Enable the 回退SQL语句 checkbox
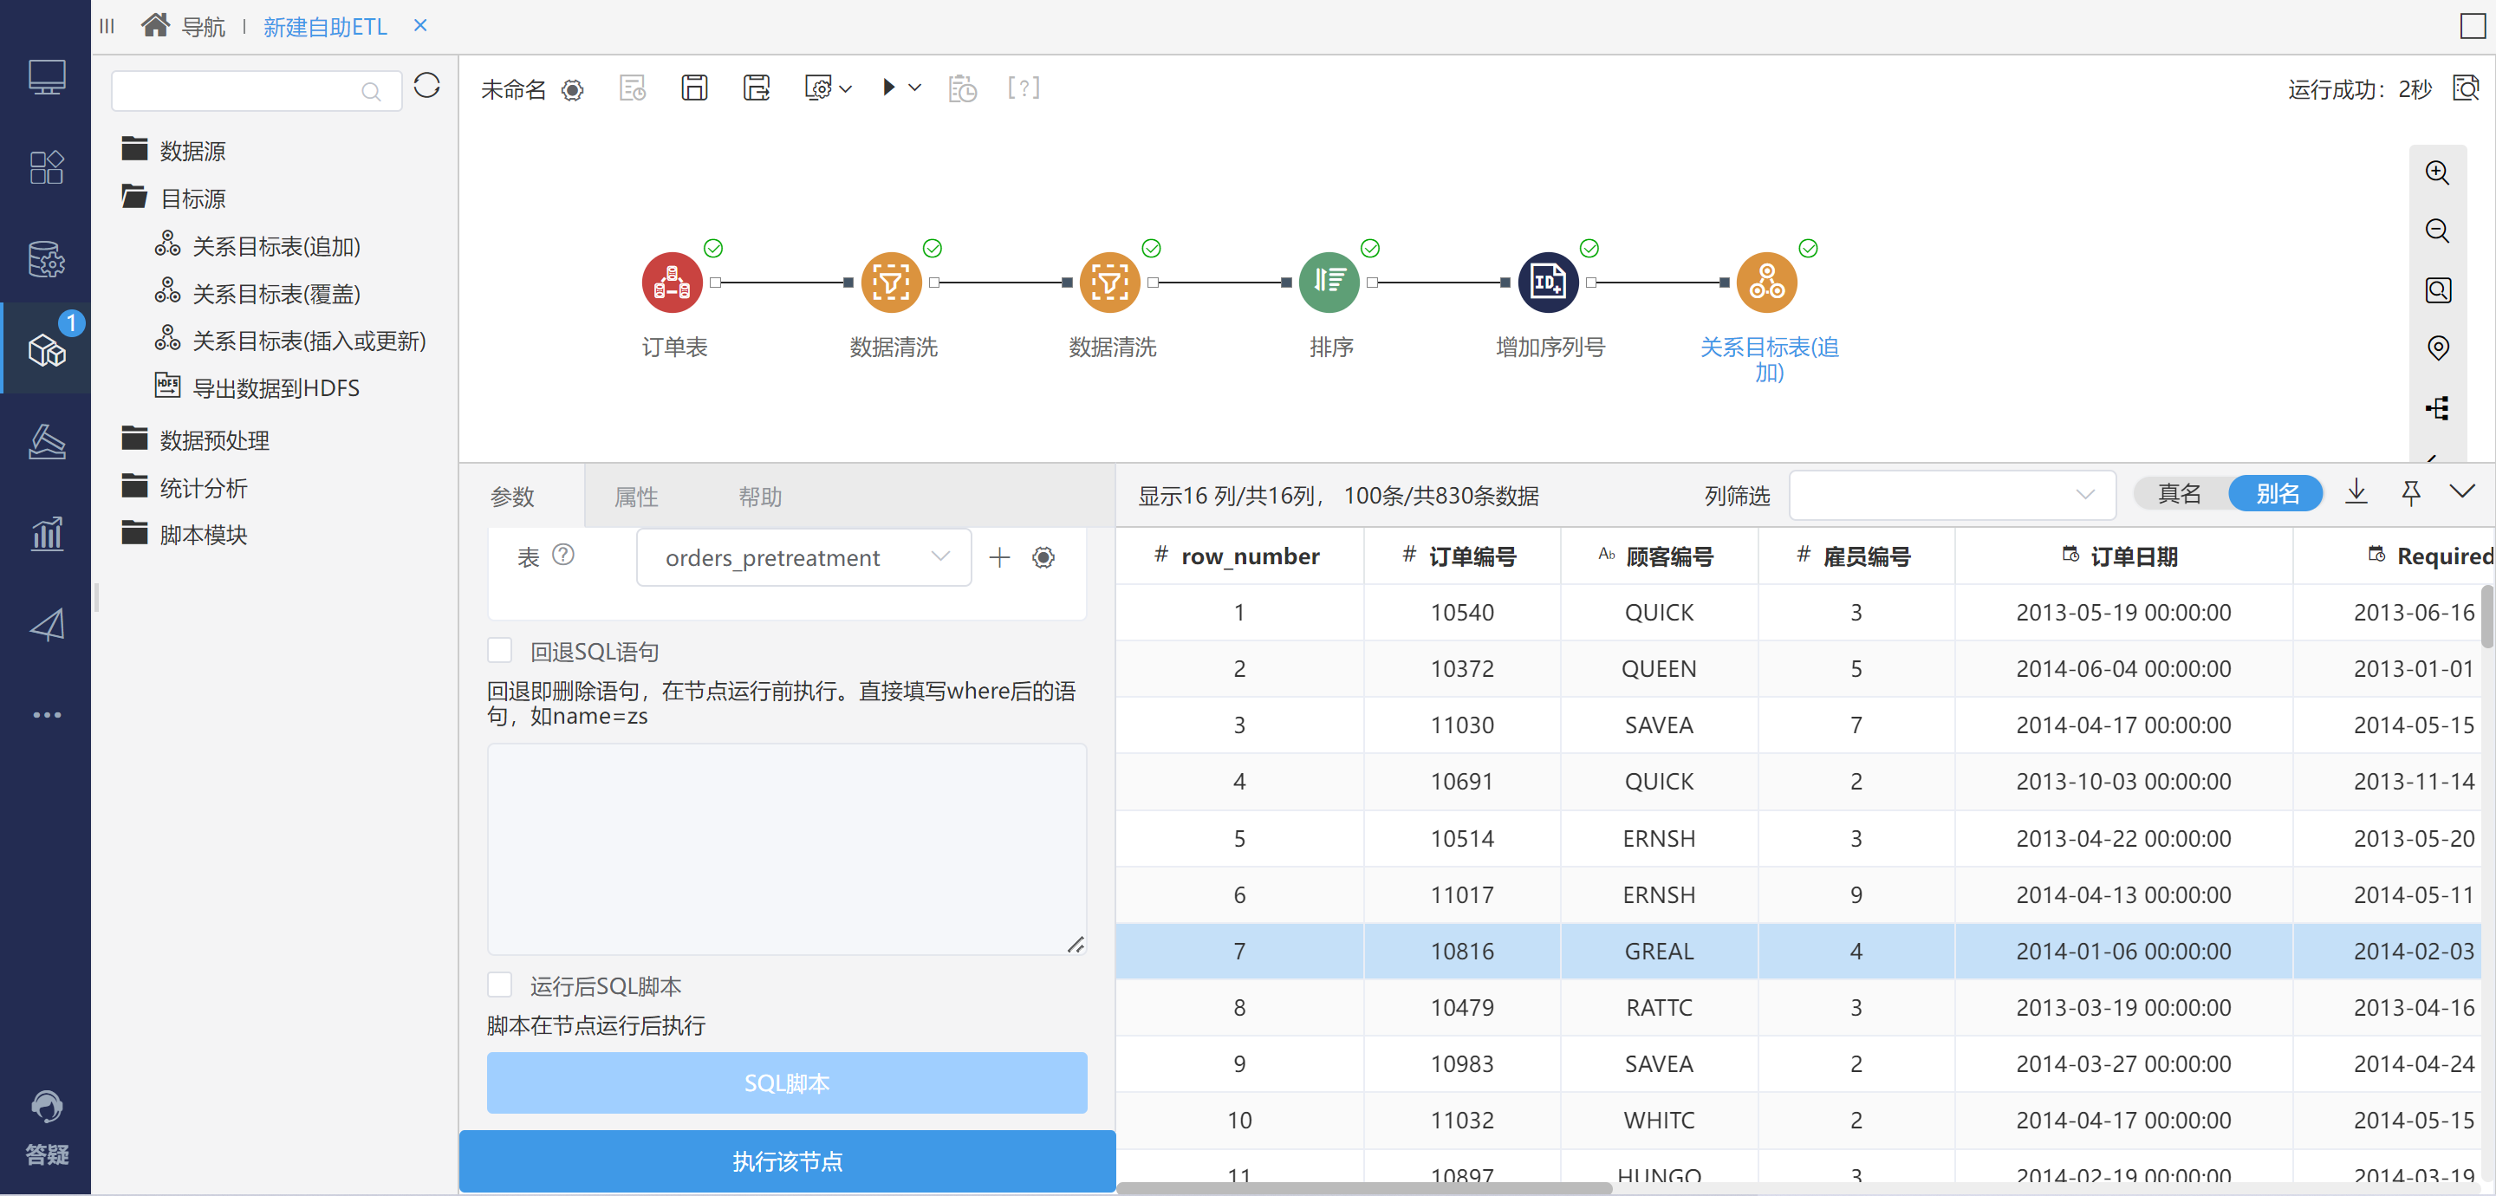 pyautogui.click(x=499, y=650)
